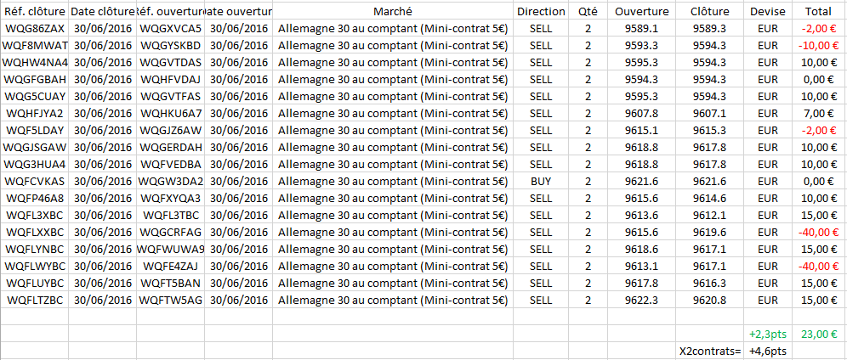847x360 pixels.
Task: Select the "Direction" column header
Action: pyautogui.click(x=541, y=11)
